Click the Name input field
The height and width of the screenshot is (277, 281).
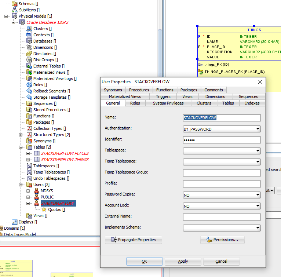coord(222,118)
